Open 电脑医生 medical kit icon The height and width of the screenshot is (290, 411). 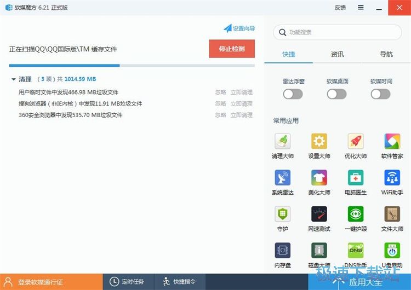[356, 178]
